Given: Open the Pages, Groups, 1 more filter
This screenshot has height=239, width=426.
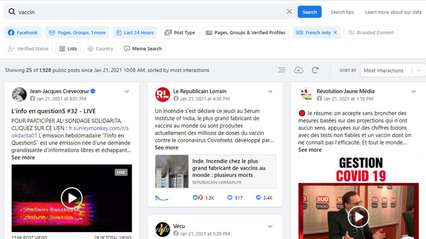Looking at the screenshot, I should [x=77, y=32].
